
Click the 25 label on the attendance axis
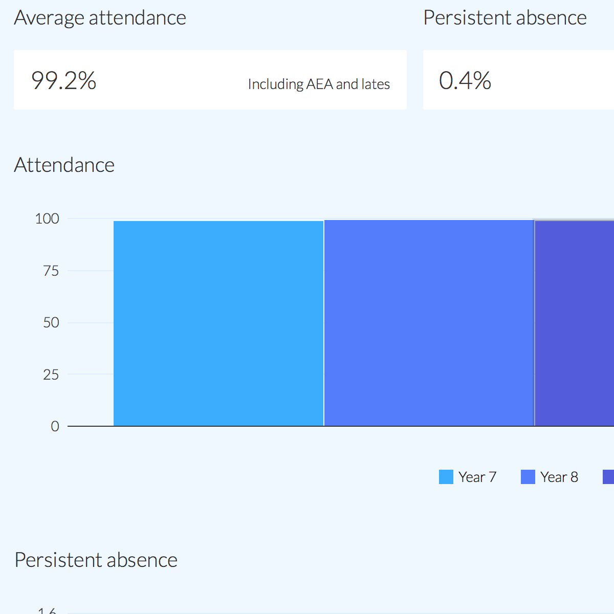click(51, 375)
